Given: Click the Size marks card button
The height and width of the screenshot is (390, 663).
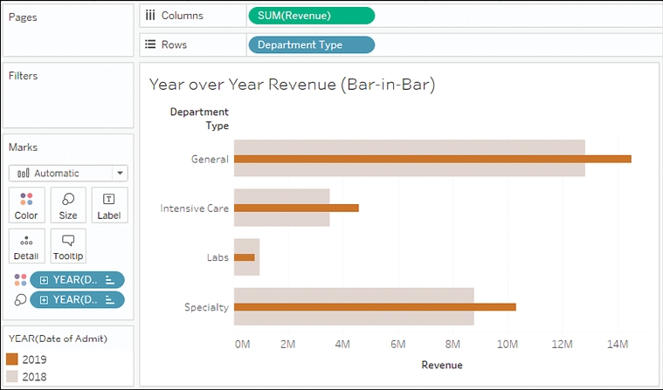Looking at the screenshot, I should point(68,205).
